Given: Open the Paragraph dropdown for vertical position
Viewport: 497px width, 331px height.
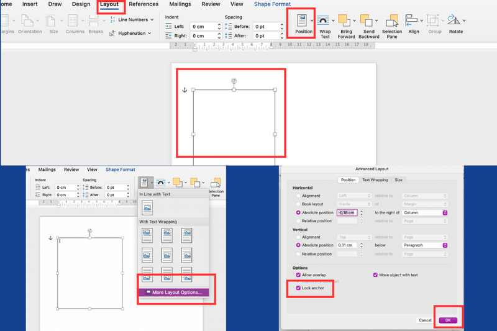Looking at the screenshot, I should pos(425,245).
